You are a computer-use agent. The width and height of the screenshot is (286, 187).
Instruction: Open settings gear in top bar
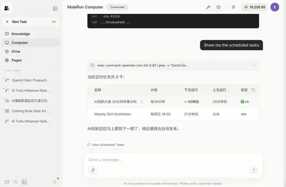[233, 7]
